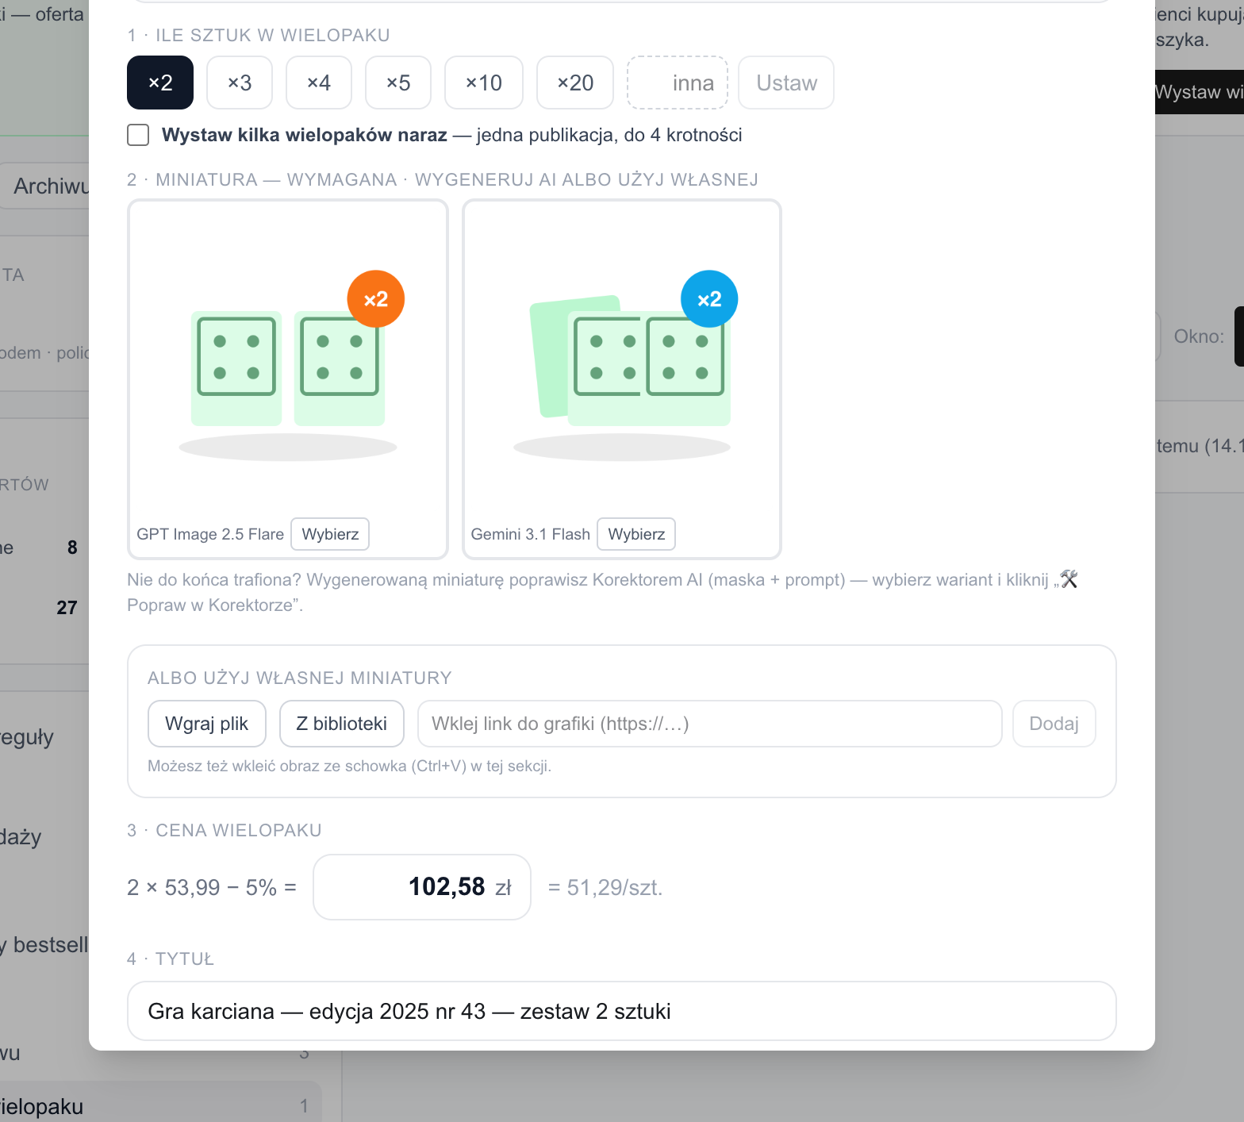Click the GPT Image 2.5 Flare label
Image resolution: width=1244 pixels, height=1122 pixels.
coord(210,534)
